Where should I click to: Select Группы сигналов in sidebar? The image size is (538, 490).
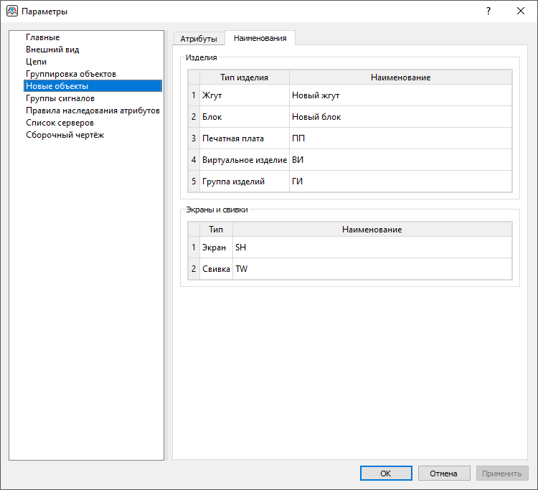(x=60, y=98)
